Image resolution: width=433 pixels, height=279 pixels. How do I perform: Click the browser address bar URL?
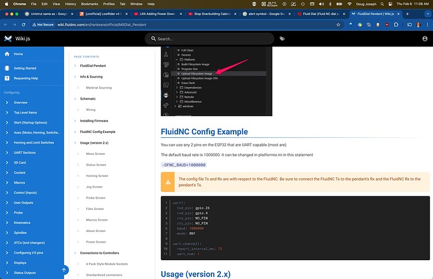pyautogui.click(x=102, y=24)
